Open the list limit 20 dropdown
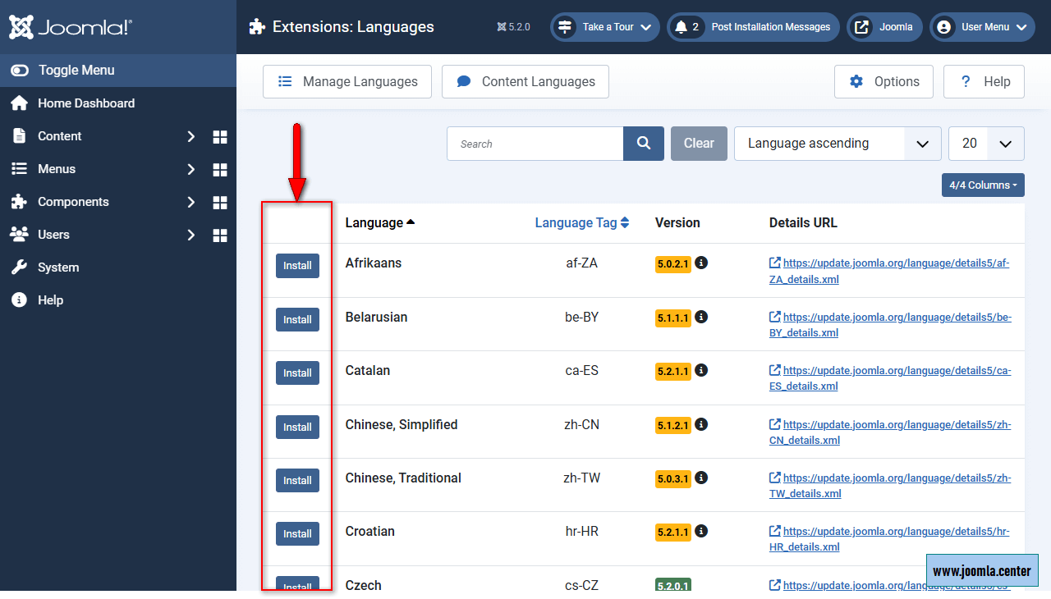 (x=986, y=144)
